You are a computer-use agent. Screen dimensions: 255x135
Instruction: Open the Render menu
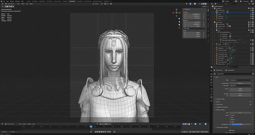pyautogui.click(x=12, y=1)
